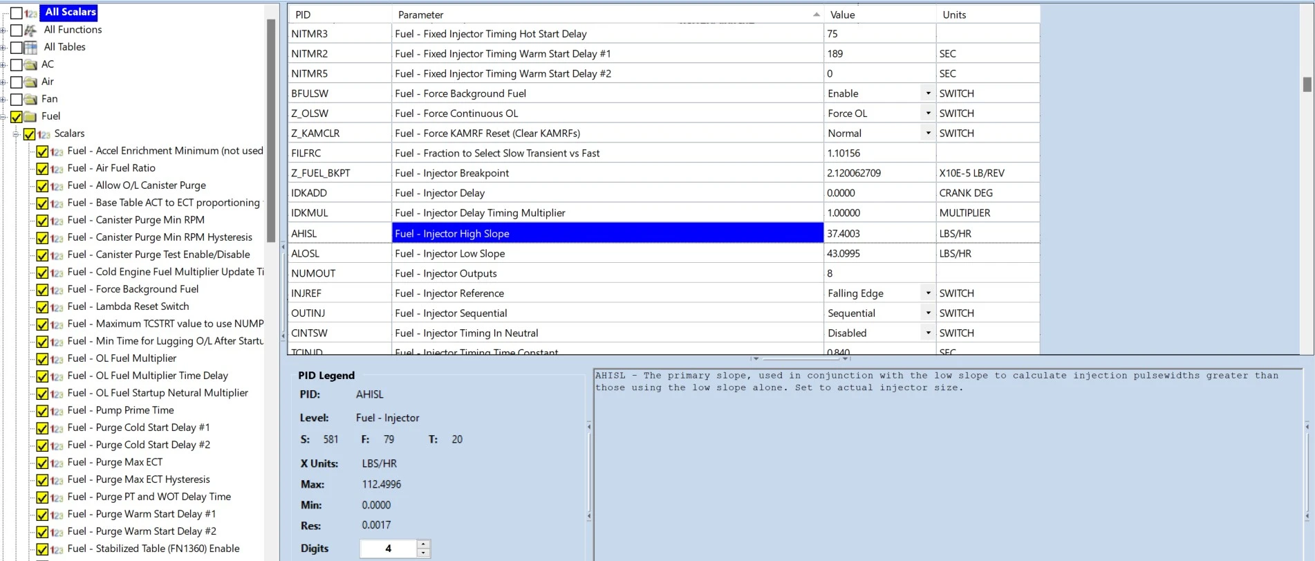Select Fuel - Purge PT and WOT Delay Time

[x=149, y=497]
